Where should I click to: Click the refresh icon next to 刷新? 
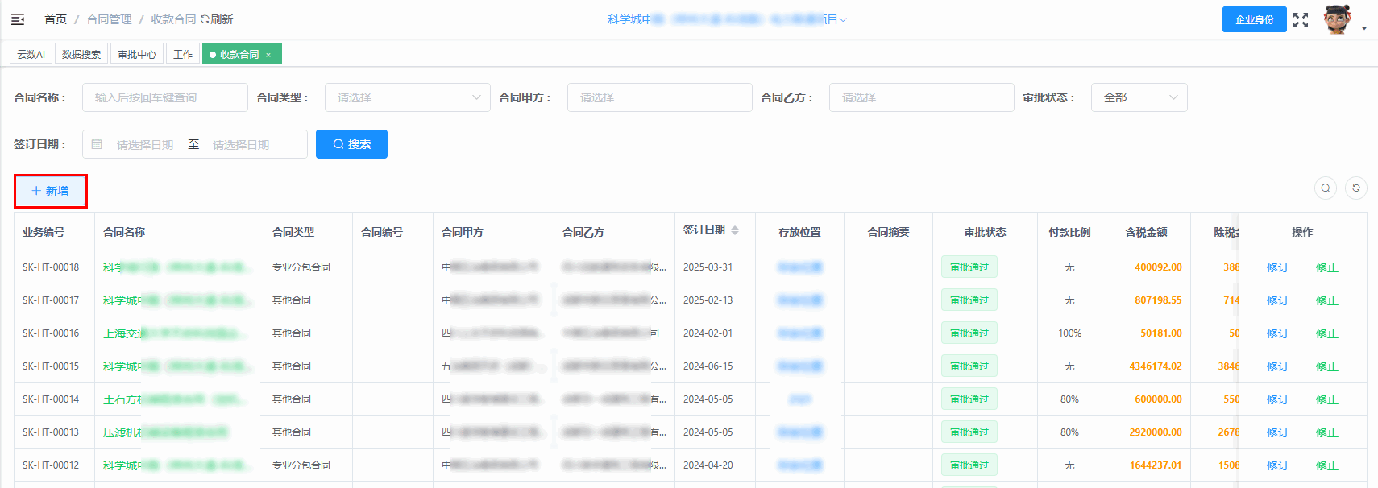pyautogui.click(x=205, y=19)
